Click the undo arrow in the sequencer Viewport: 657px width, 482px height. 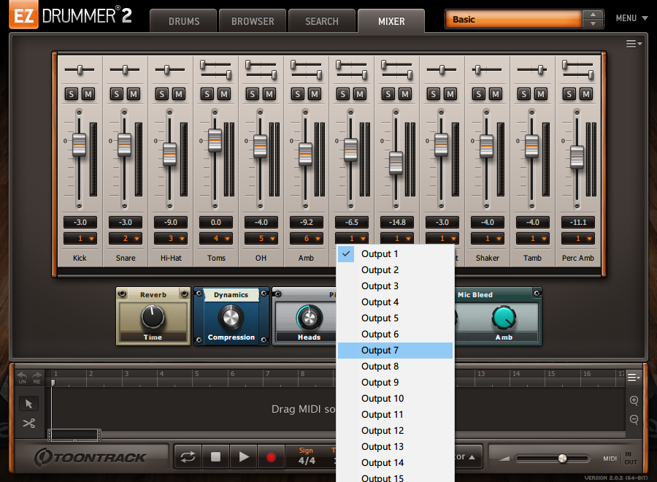tap(22, 375)
